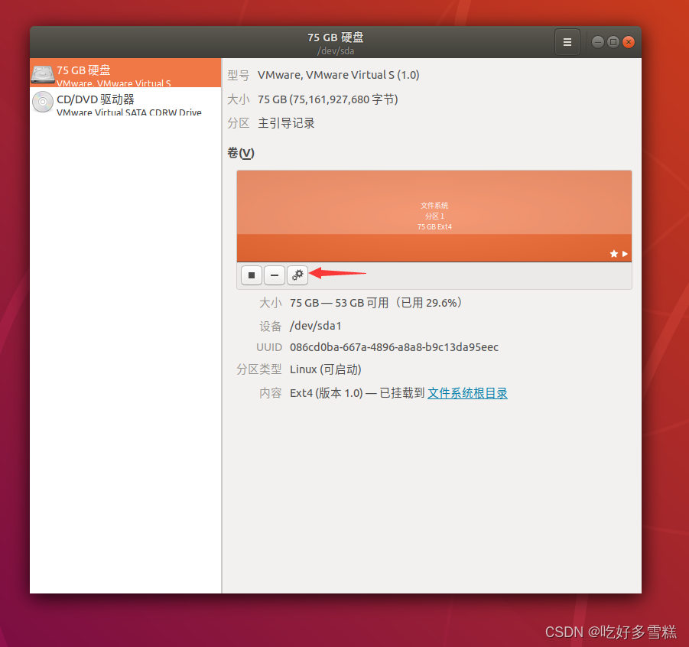The width and height of the screenshot is (689, 647).
Task: Select the 75 GB hard disk in the sidebar
Action: click(125, 73)
